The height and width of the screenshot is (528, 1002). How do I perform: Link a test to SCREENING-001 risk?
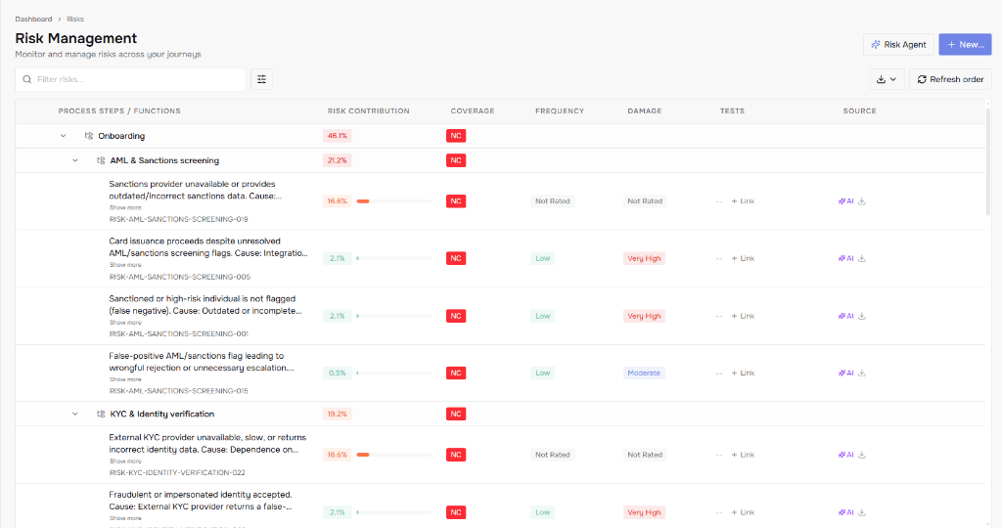point(743,316)
